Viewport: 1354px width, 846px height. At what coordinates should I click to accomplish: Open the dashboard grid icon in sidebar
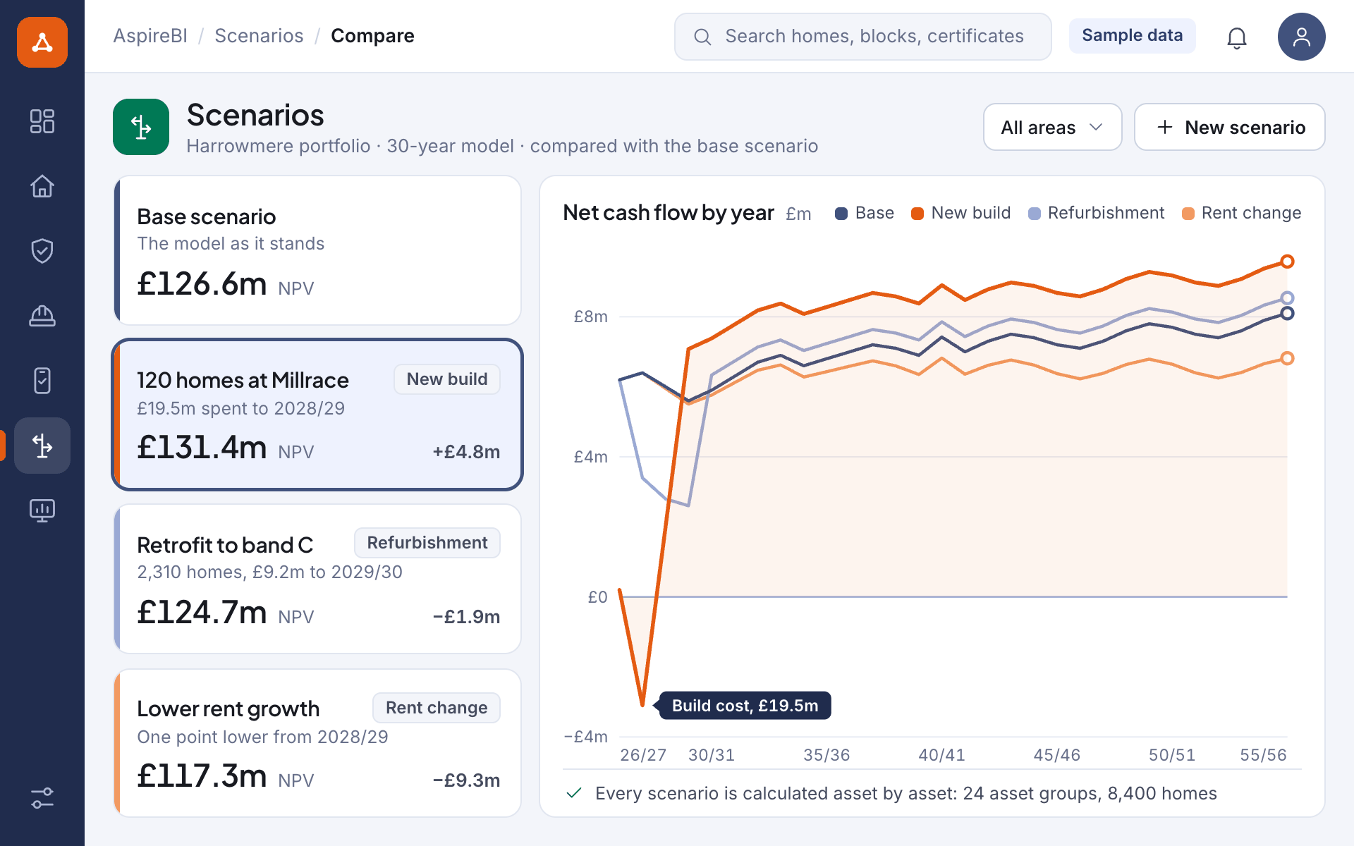(x=42, y=121)
